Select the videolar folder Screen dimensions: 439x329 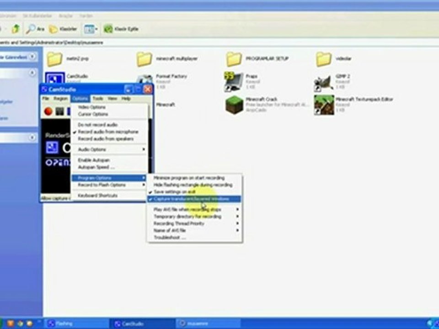point(334,59)
